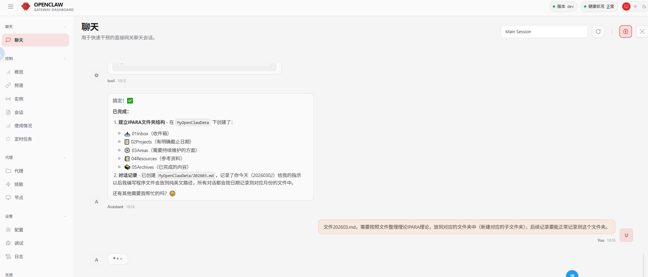648x277 pixels.
Task: Click the blue translate floating button
Action: [x=572, y=274]
